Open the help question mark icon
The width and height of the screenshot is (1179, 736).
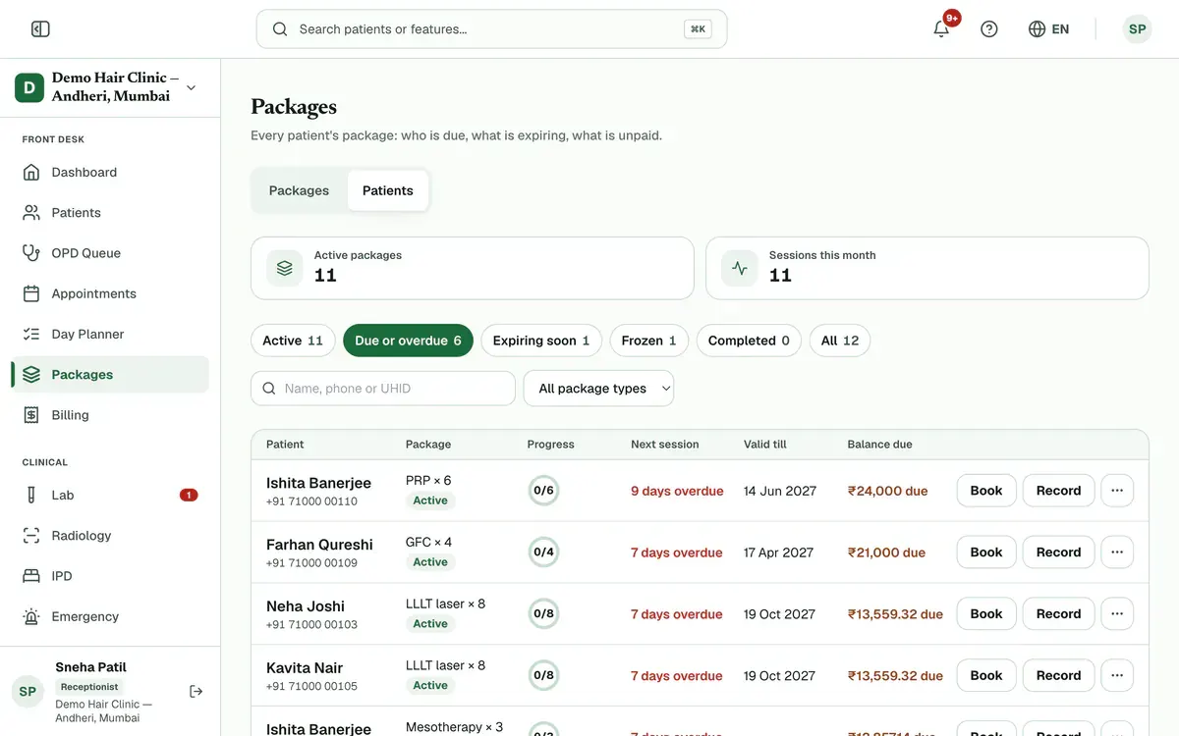pos(989,29)
